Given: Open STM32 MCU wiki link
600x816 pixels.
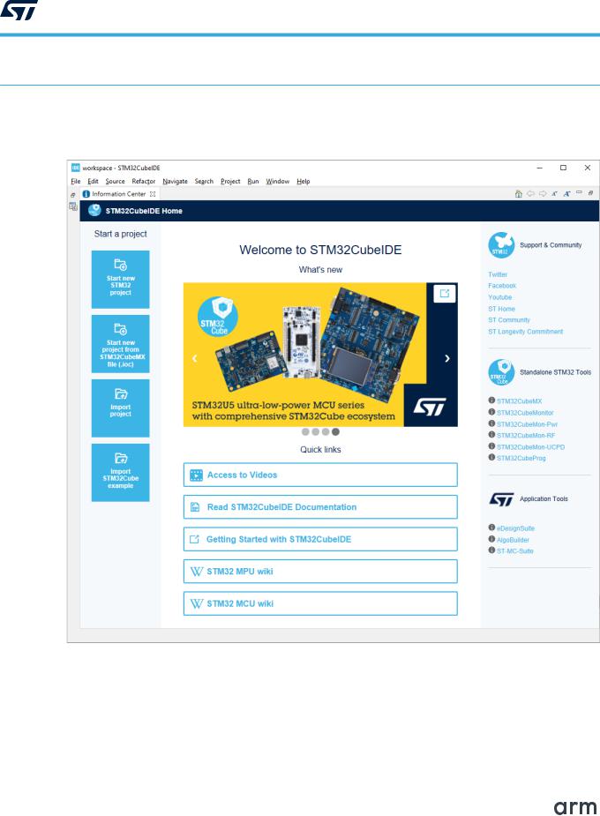Looking at the screenshot, I should point(320,603).
